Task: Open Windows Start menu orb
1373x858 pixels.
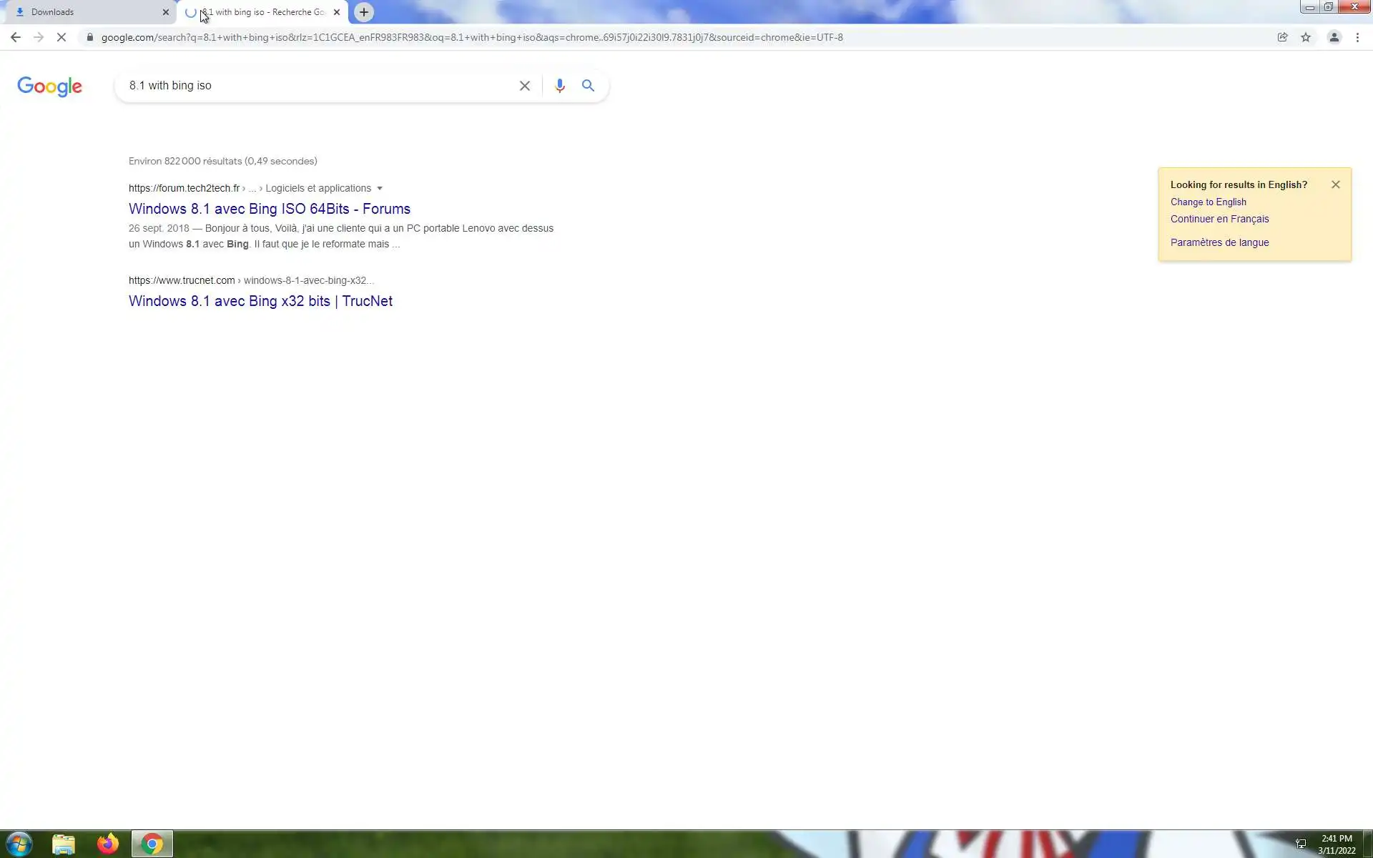Action: tap(19, 844)
